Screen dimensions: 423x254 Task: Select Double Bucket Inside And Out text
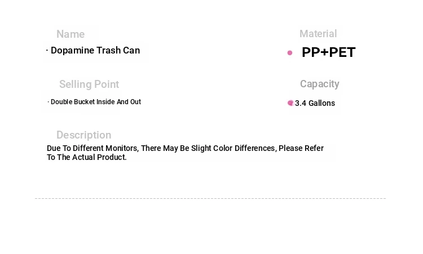pos(96,102)
